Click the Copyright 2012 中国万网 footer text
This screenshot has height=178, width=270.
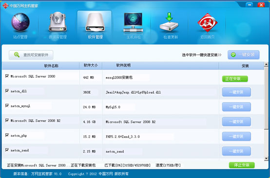point(98,174)
